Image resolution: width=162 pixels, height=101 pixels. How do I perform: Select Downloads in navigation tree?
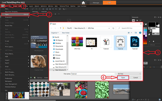coord(58,49)
